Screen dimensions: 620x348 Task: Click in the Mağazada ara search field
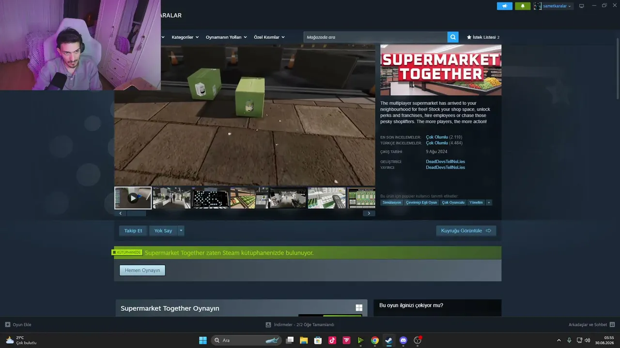coord(375,37)
